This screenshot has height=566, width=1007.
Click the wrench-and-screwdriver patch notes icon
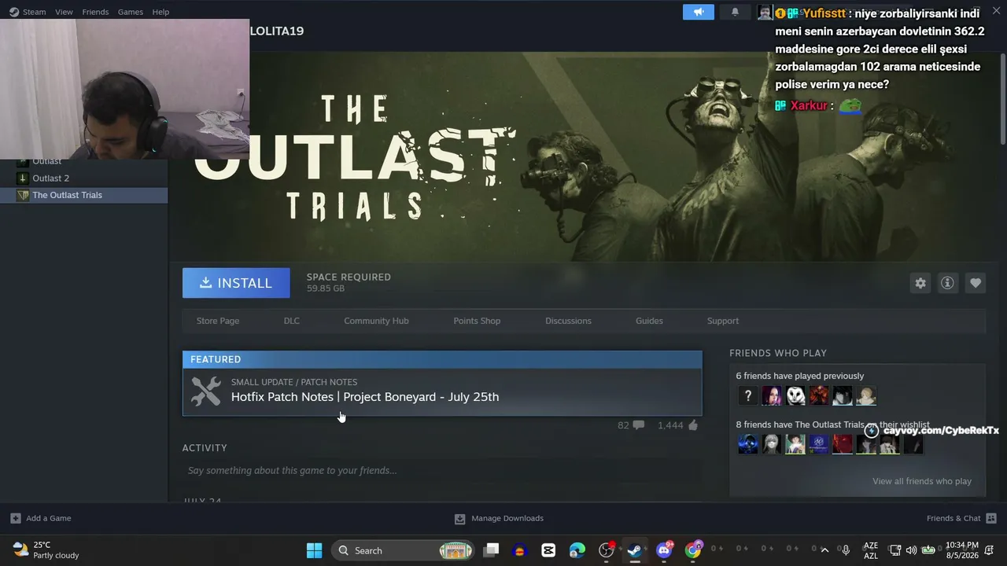pos(206,391)
